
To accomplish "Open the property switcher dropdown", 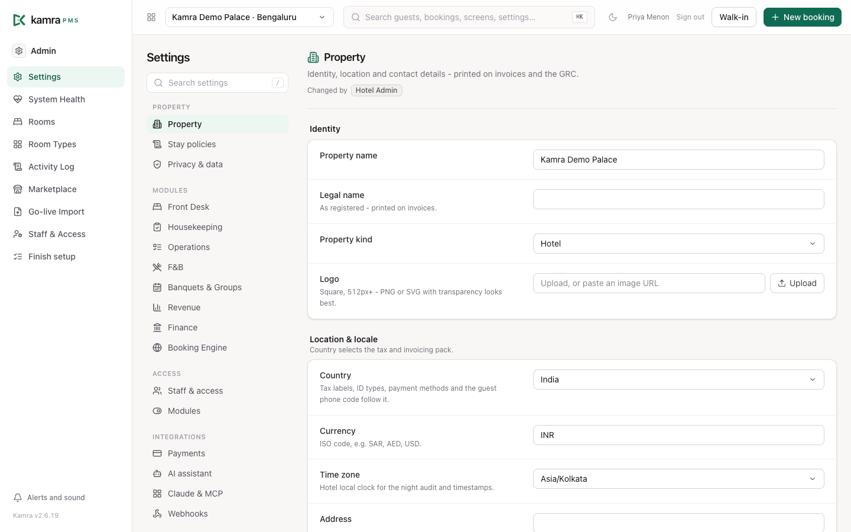I will pos(249,17).
